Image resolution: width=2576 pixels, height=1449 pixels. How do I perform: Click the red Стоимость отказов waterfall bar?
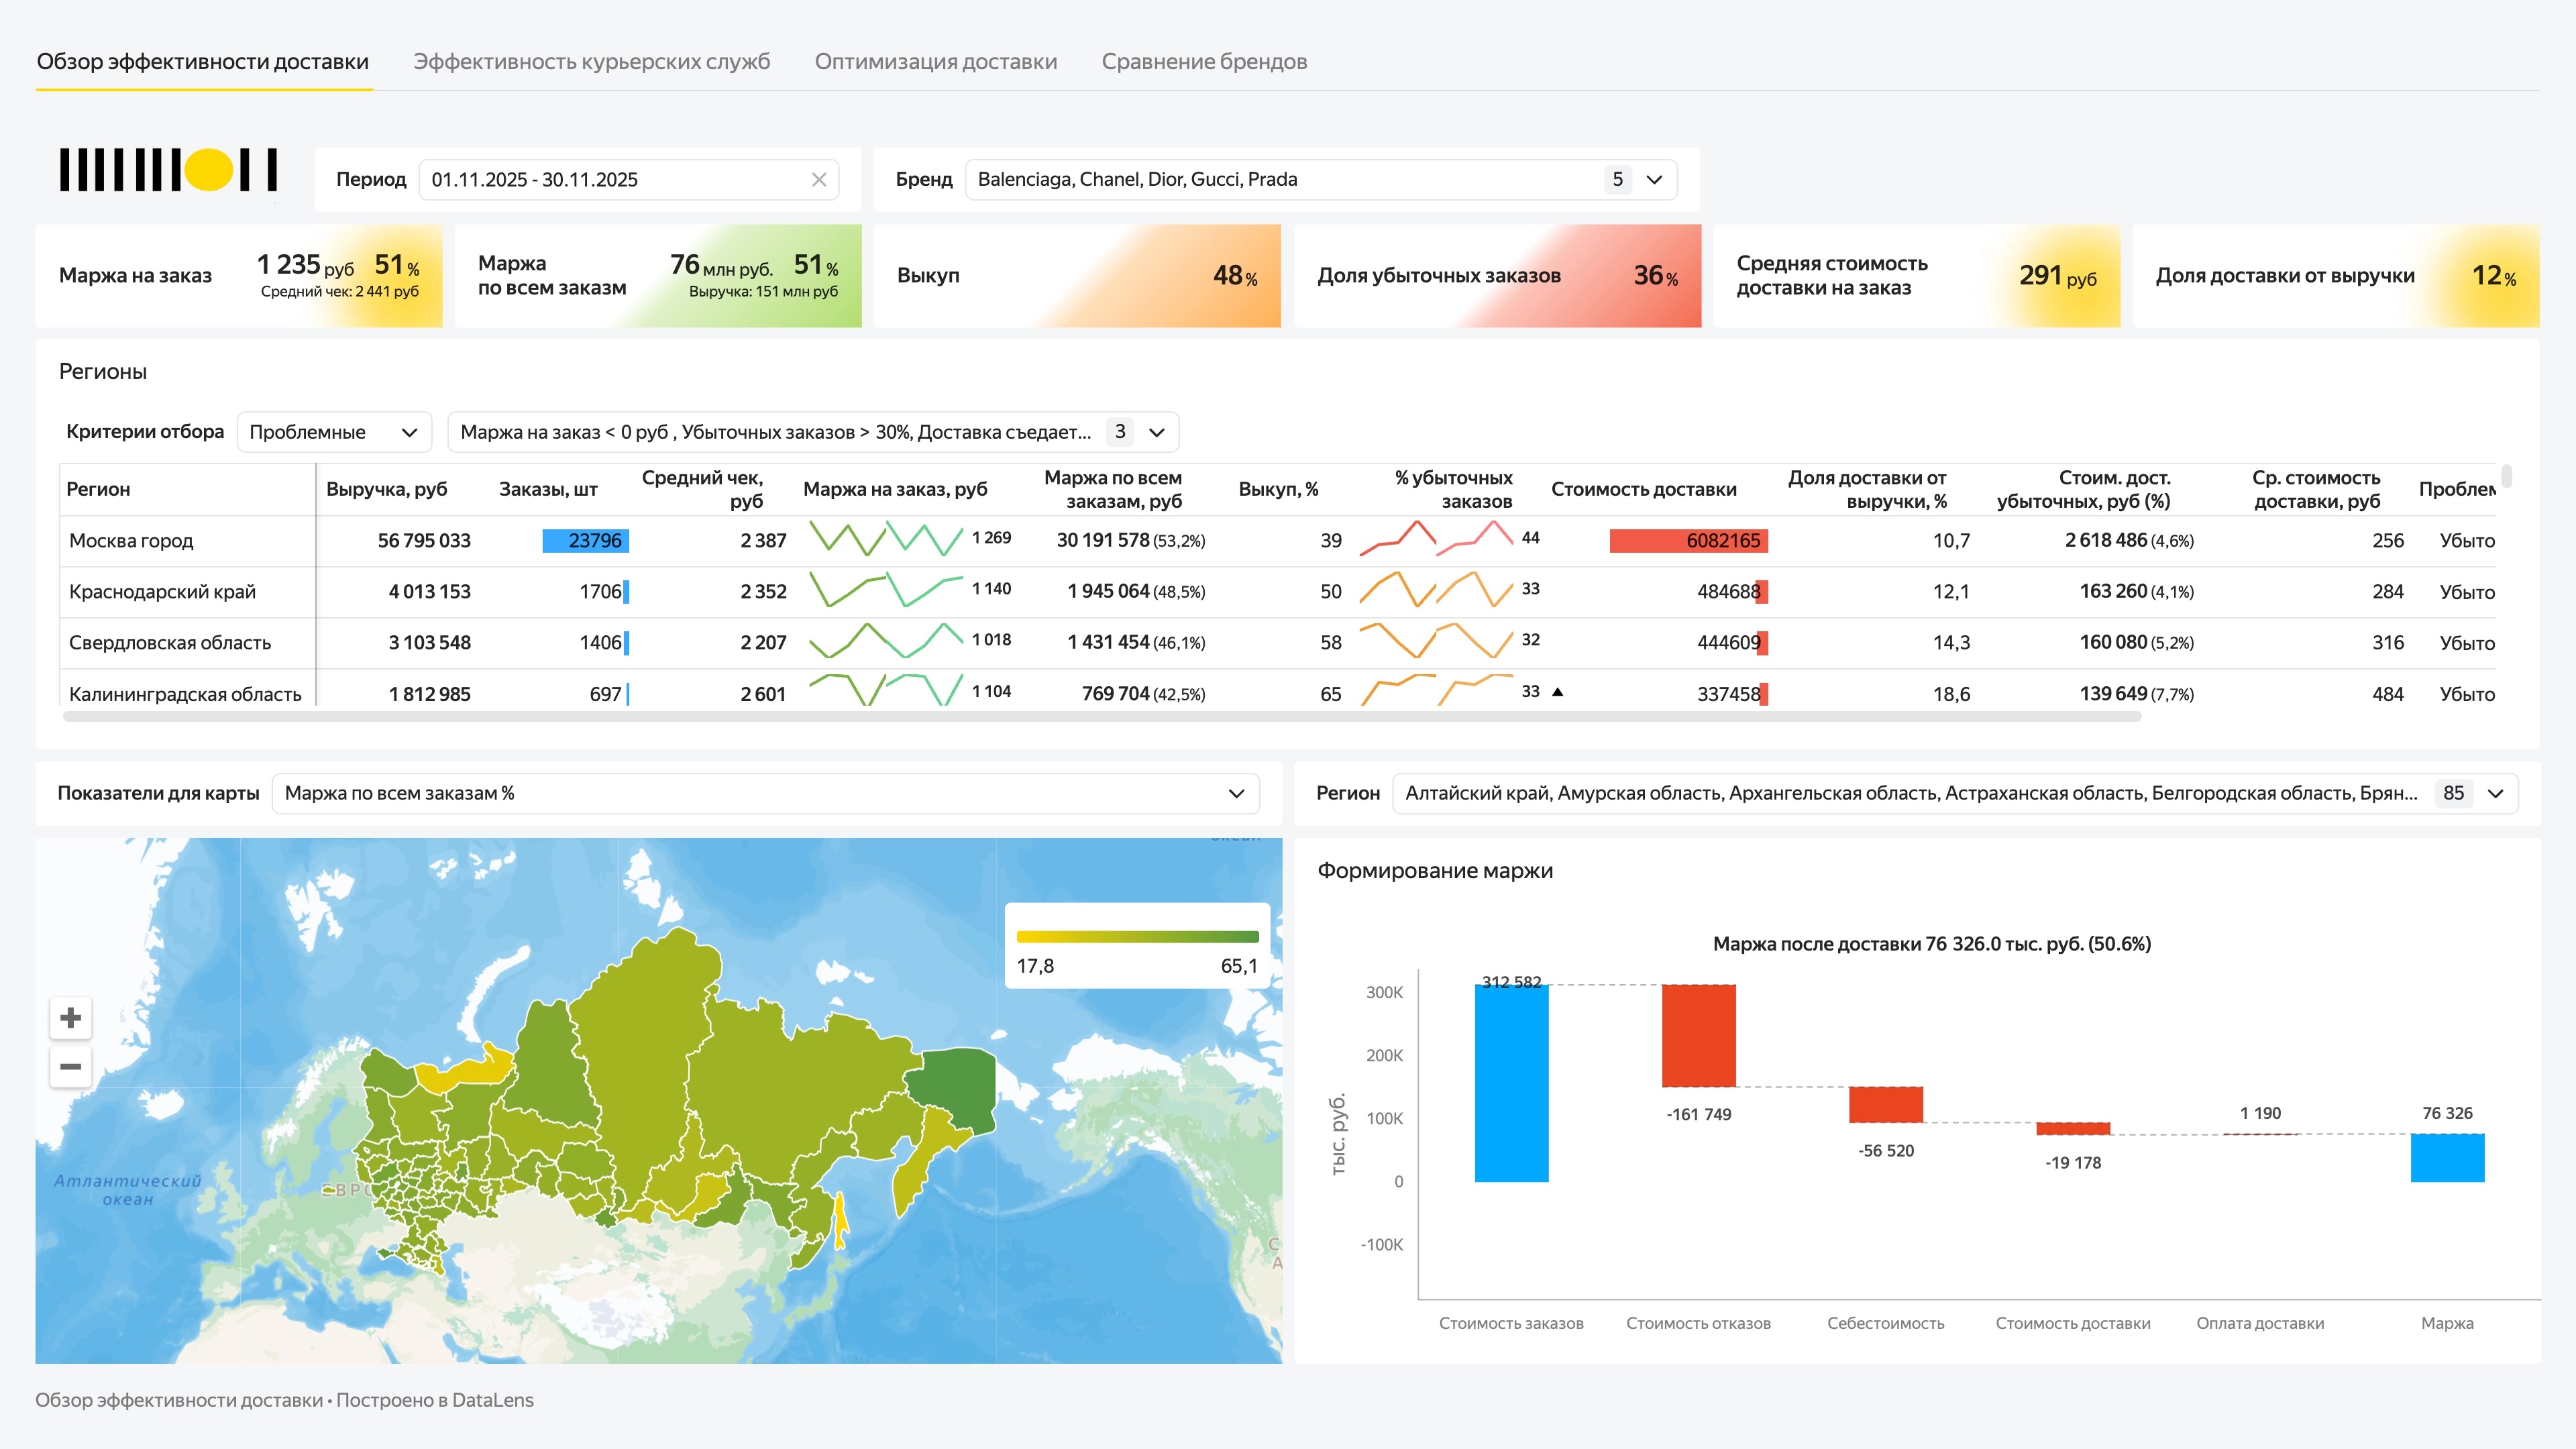point(1698,1036)
